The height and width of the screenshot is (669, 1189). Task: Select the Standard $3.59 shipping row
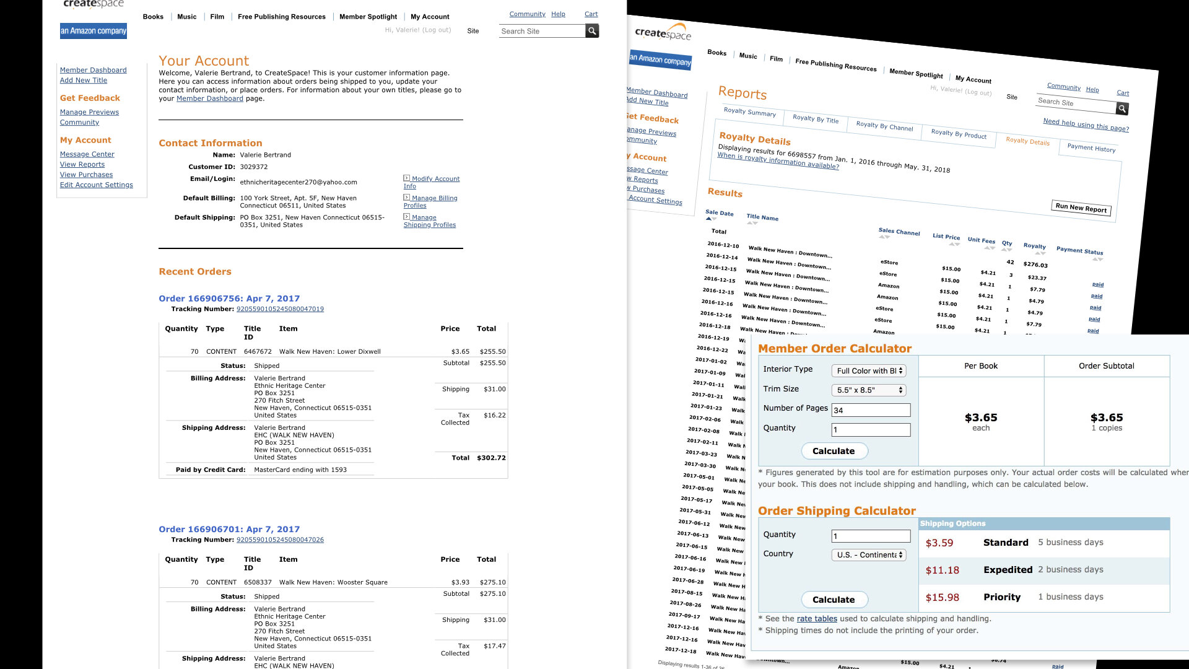(1044, 543)
